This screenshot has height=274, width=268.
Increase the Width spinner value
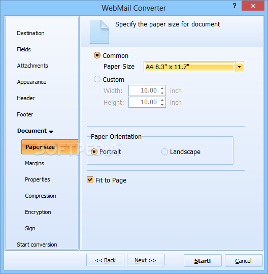pyautogui.click(x=162, y=88)
